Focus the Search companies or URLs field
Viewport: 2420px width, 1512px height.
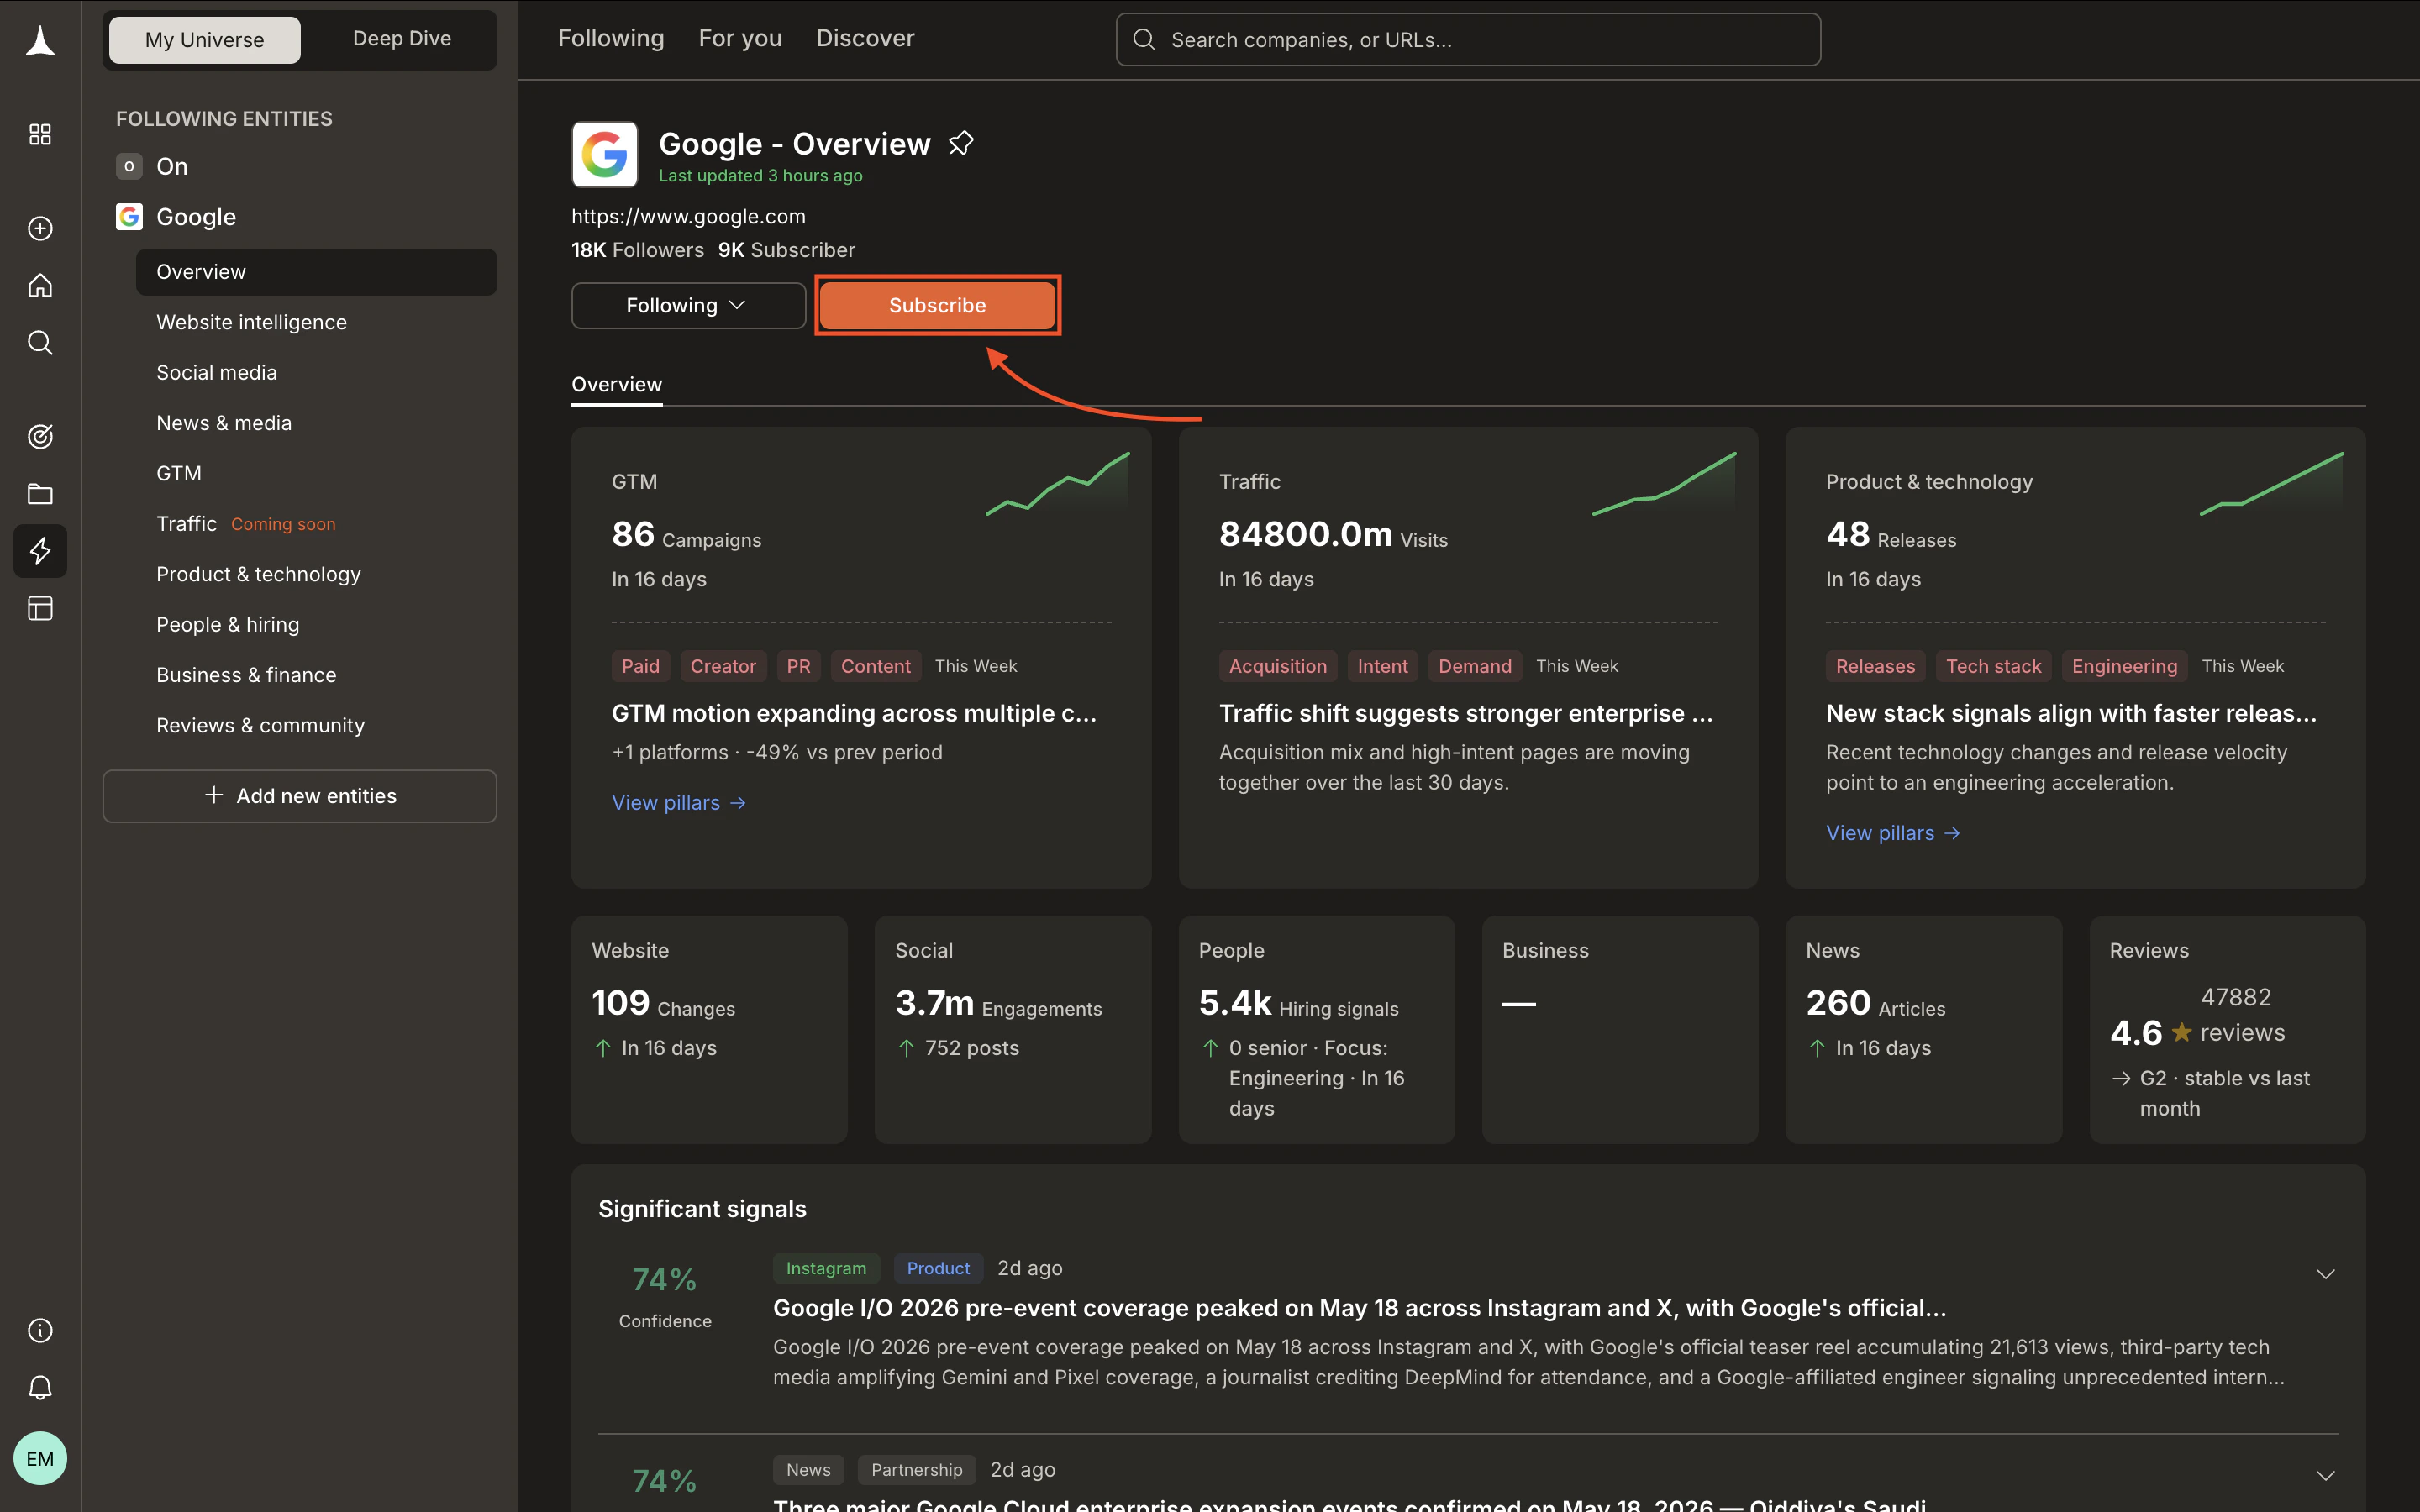(x=1468, y=40)
